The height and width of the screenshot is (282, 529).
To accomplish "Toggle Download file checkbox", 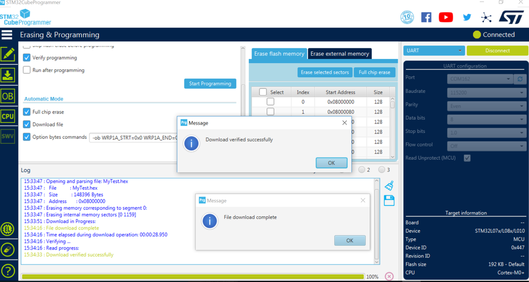I will [x=26, y=124].
